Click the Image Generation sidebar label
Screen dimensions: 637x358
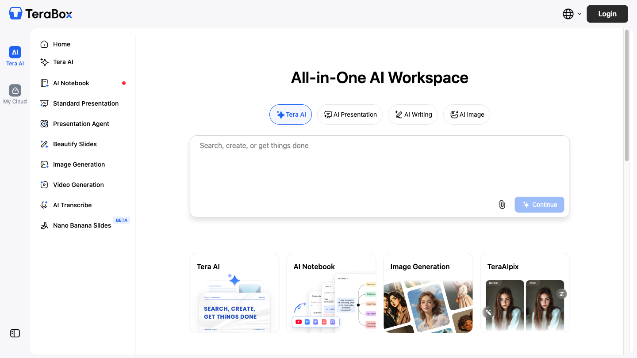tap(79, 164)
